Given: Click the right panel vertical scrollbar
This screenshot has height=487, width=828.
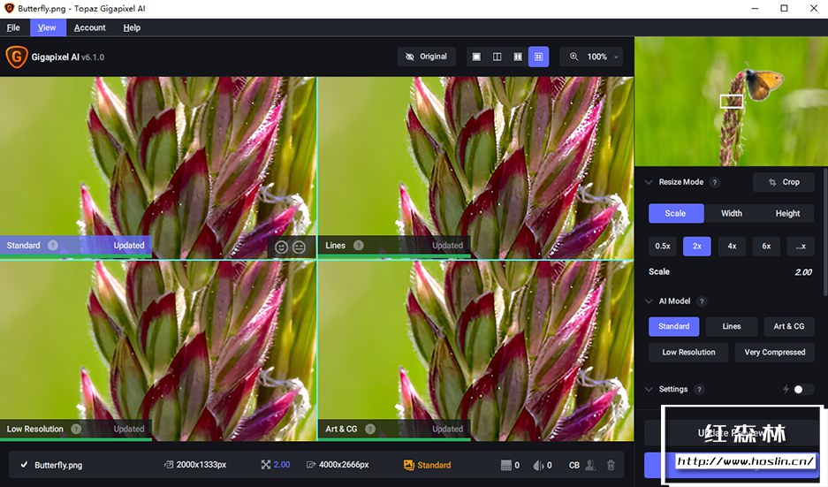Looking at the screenshot, I should coord(825,232).
